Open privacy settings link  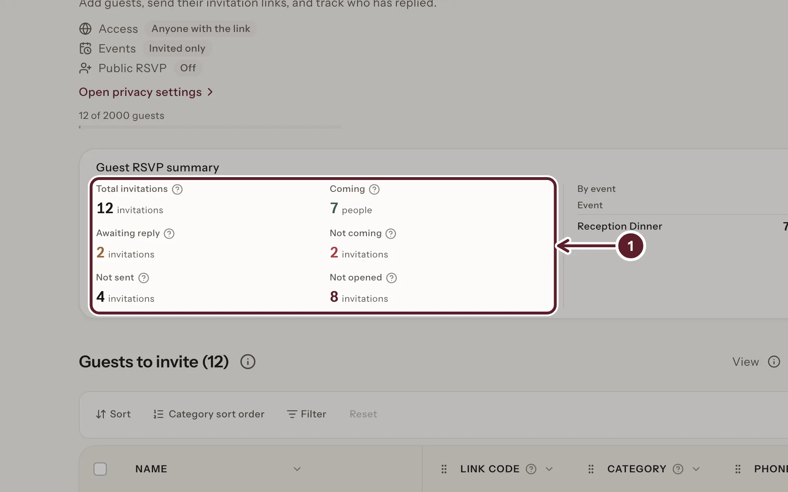coord(146,92)
